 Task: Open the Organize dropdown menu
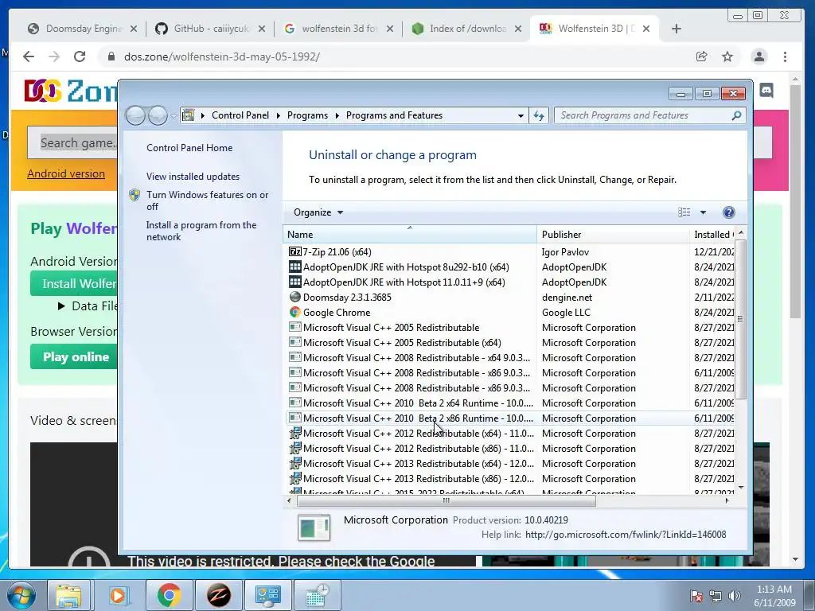318,212
